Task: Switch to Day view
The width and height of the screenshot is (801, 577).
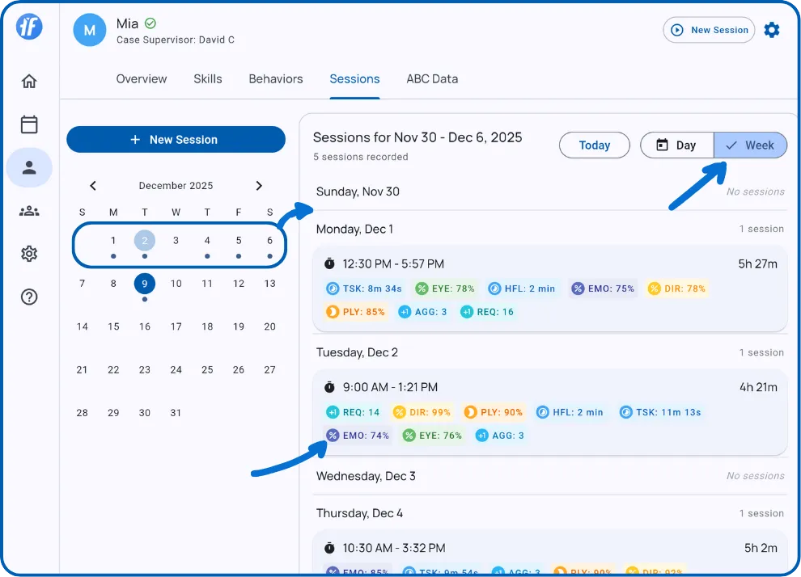Action: click(676, 145)
